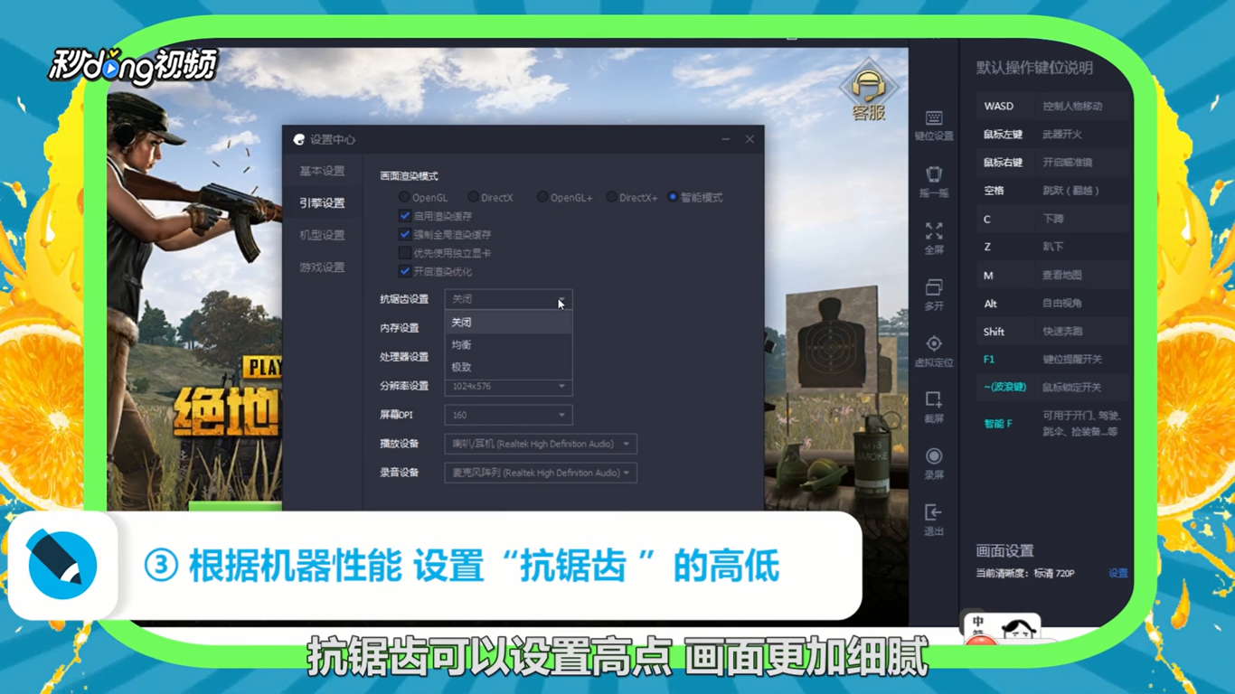Click the 鼠标左键 key row
This screenshot has width=1235, height=694.
pyautogui.click(x=1052, y=134)
